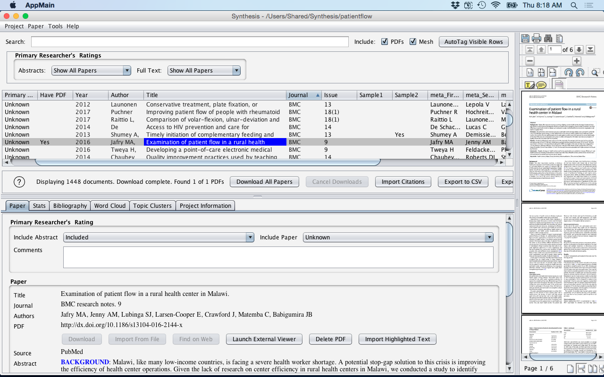
Task: Open the Abstracts filter dropdown
Action: [x=91, y=70]
